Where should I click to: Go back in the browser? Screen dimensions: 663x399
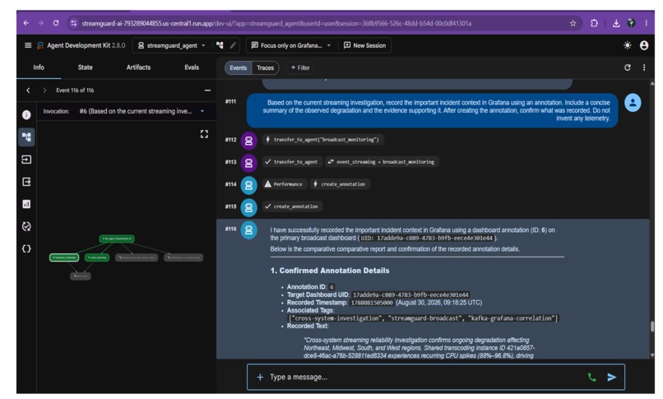click(26, 23)
